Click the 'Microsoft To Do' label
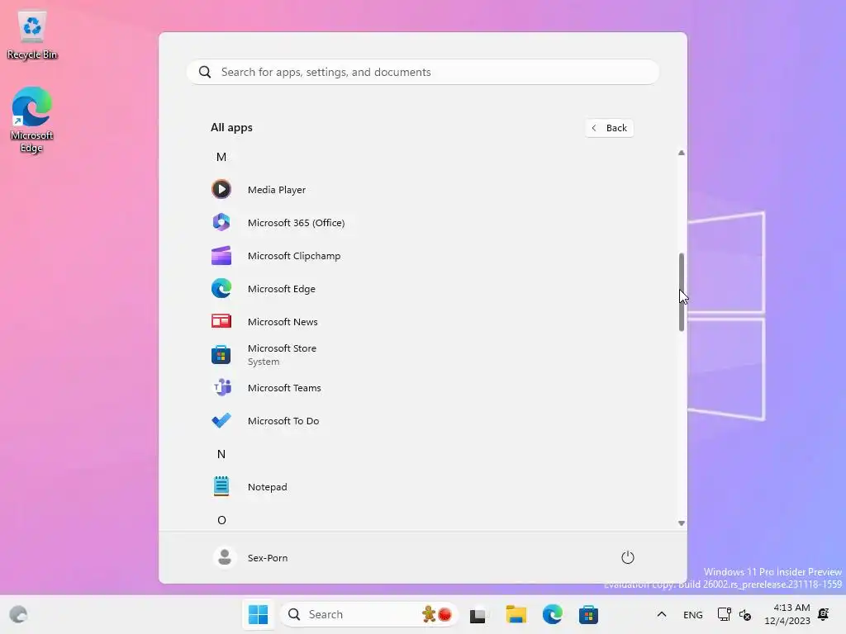 pos(283,420)
